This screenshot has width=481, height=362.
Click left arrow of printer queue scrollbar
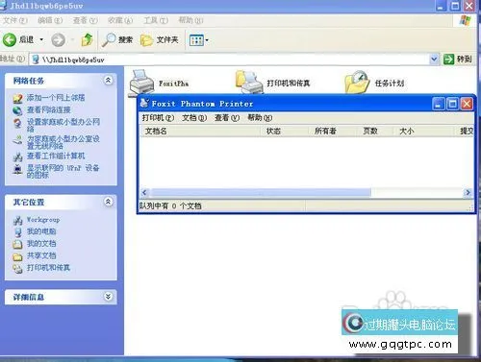144,192
